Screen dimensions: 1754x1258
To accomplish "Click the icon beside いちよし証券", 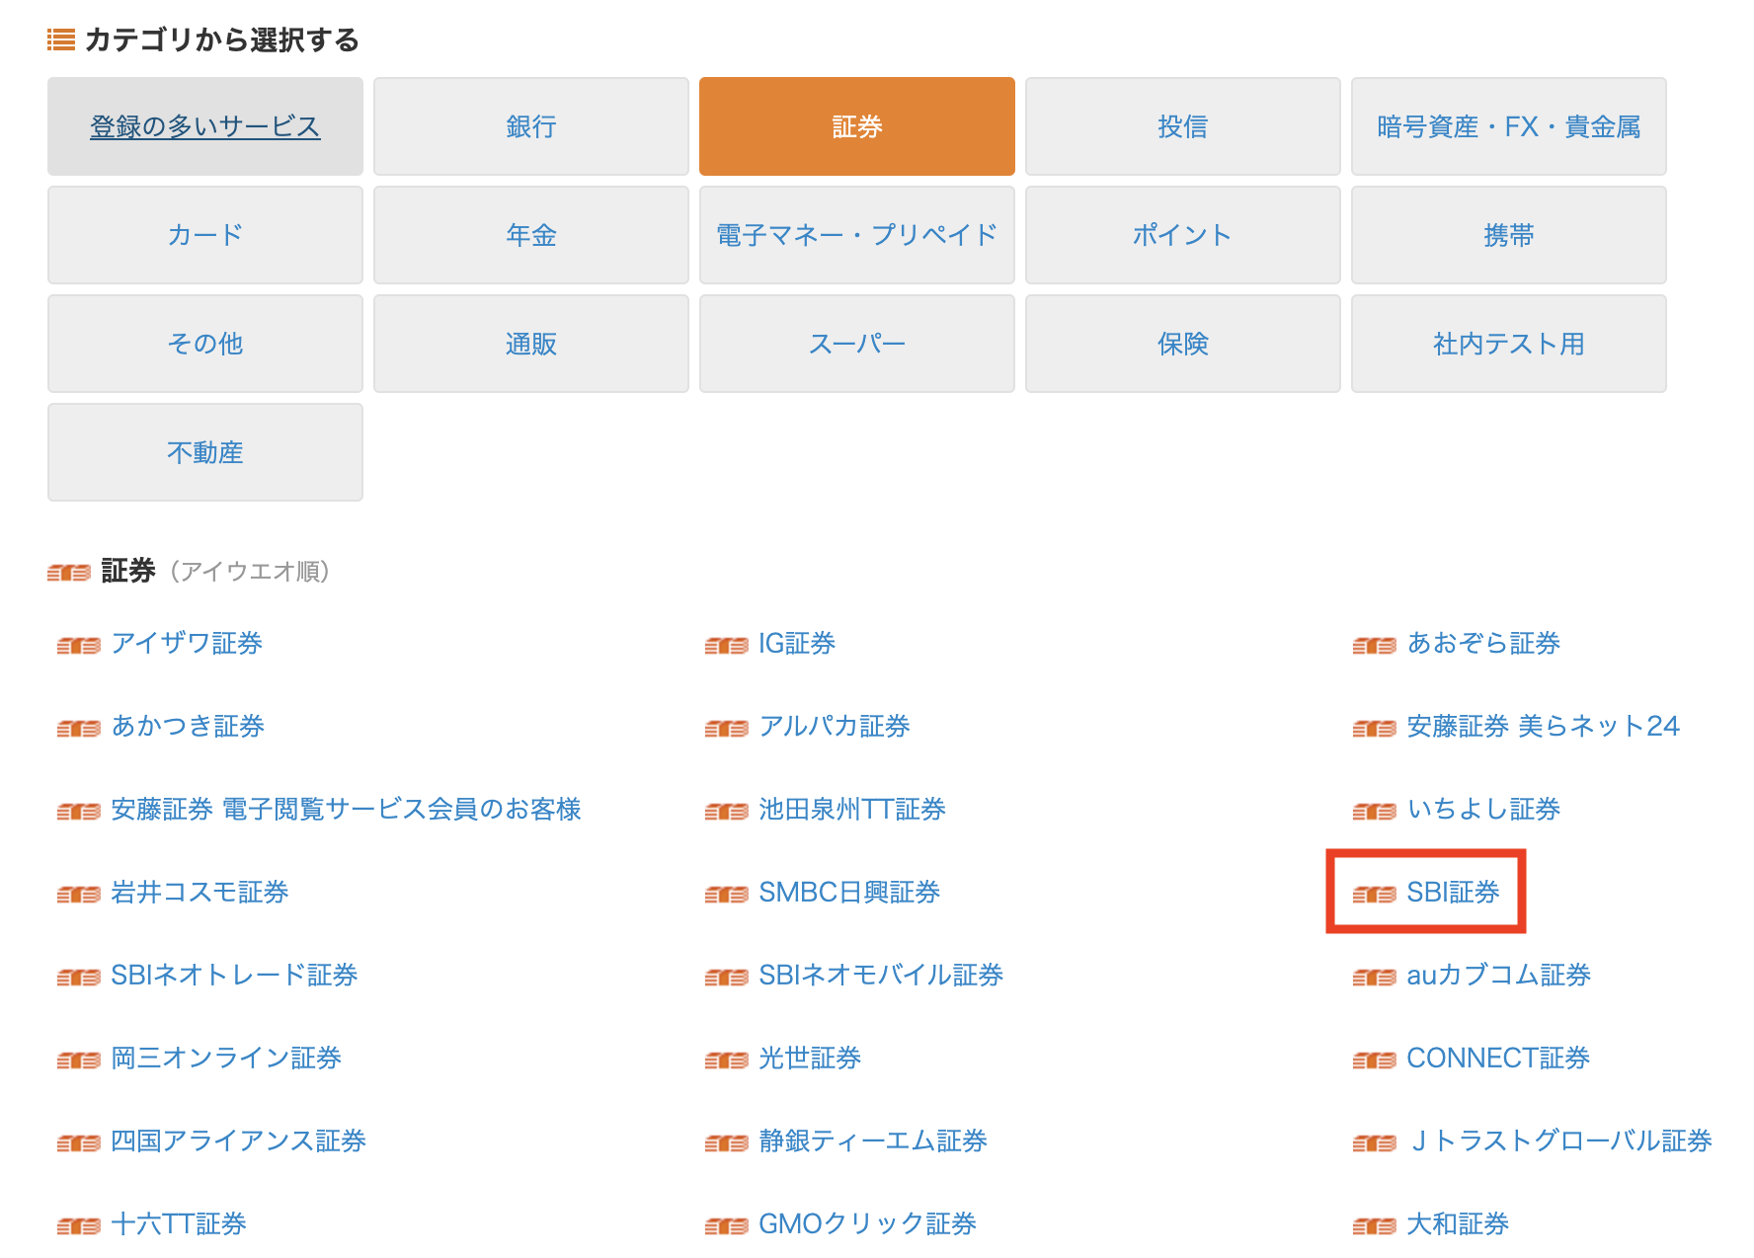I will (1375, 812).
